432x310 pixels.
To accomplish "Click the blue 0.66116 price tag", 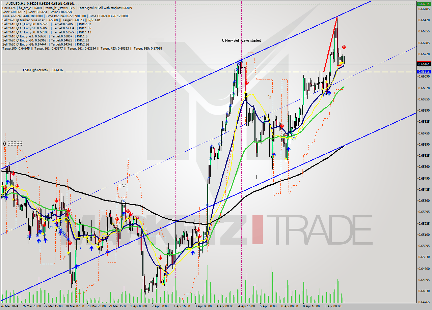I will tap(424, 72).
